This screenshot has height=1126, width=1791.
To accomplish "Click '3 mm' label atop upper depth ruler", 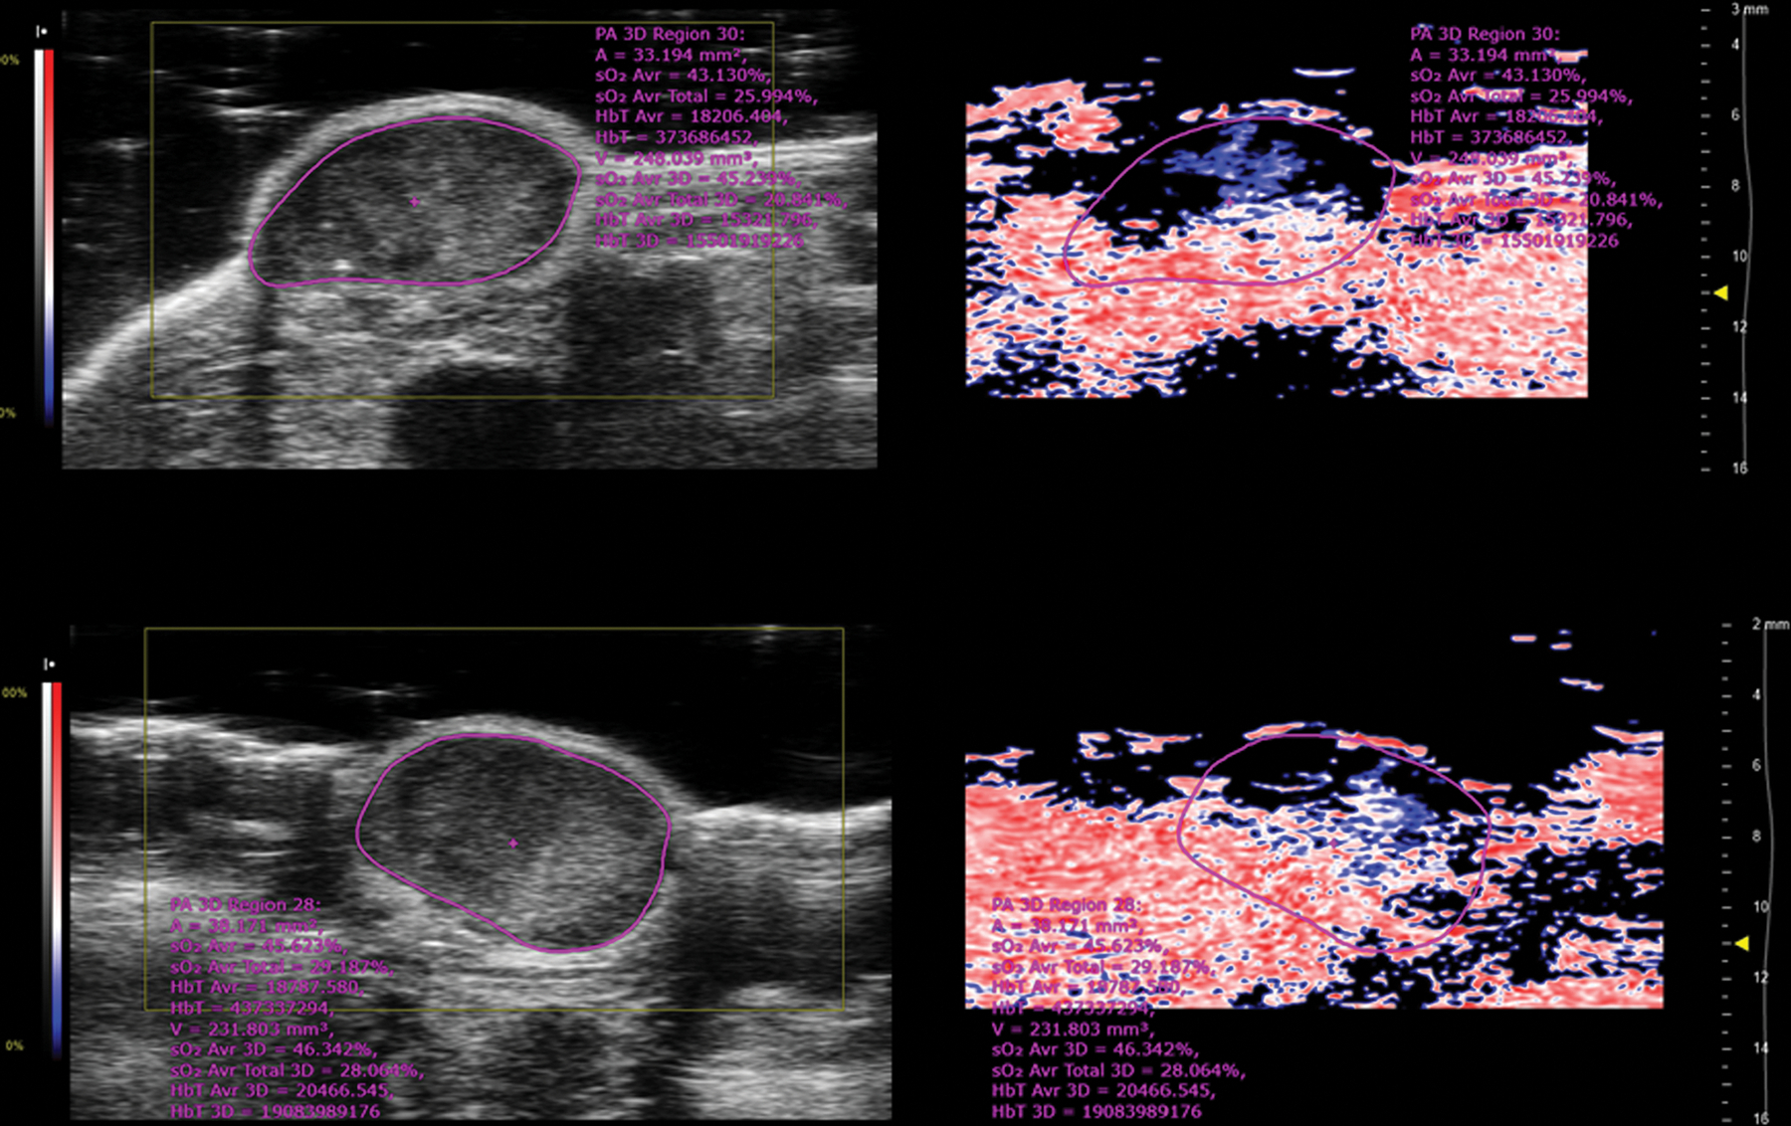I will [x=1750, y=9].
